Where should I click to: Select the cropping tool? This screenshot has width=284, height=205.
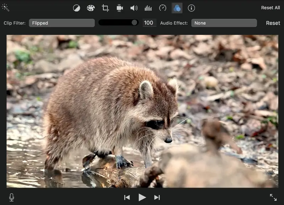[105, 8]
